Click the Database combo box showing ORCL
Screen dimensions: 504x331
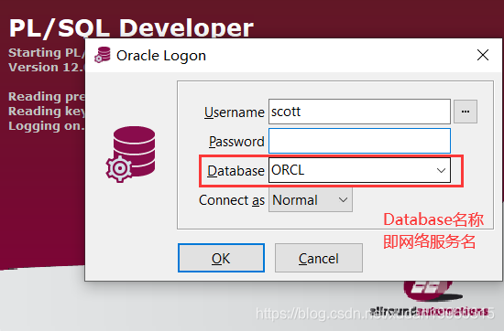359,170
